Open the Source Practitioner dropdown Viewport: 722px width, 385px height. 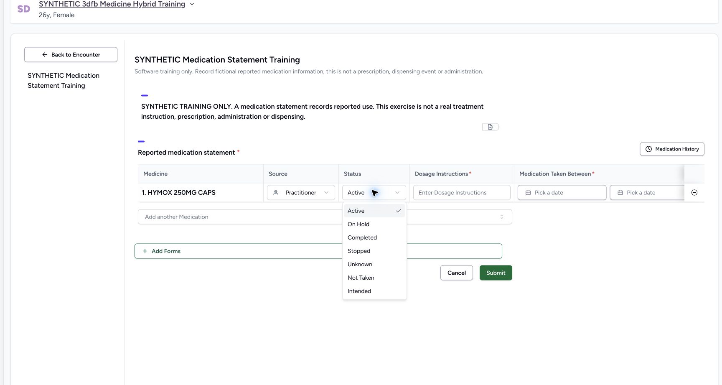point(301,193)
